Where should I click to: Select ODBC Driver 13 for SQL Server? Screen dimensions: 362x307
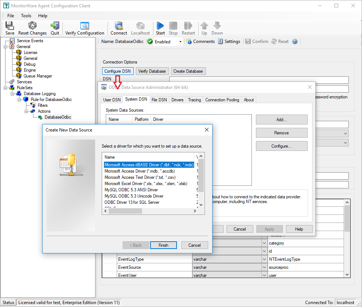pyautogui.click(x=132, y=202)
